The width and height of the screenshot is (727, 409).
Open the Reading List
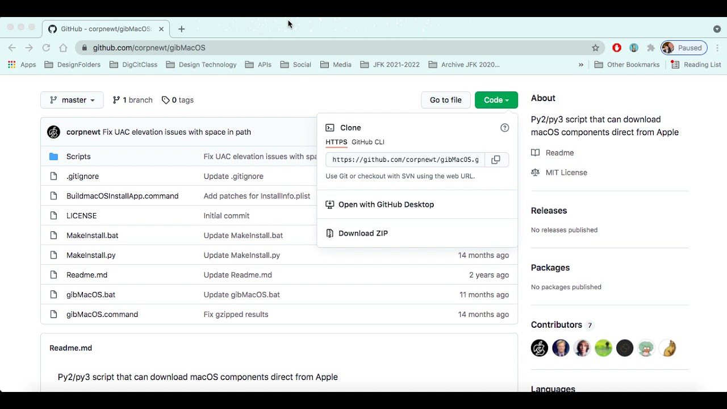tap(696, 65)
